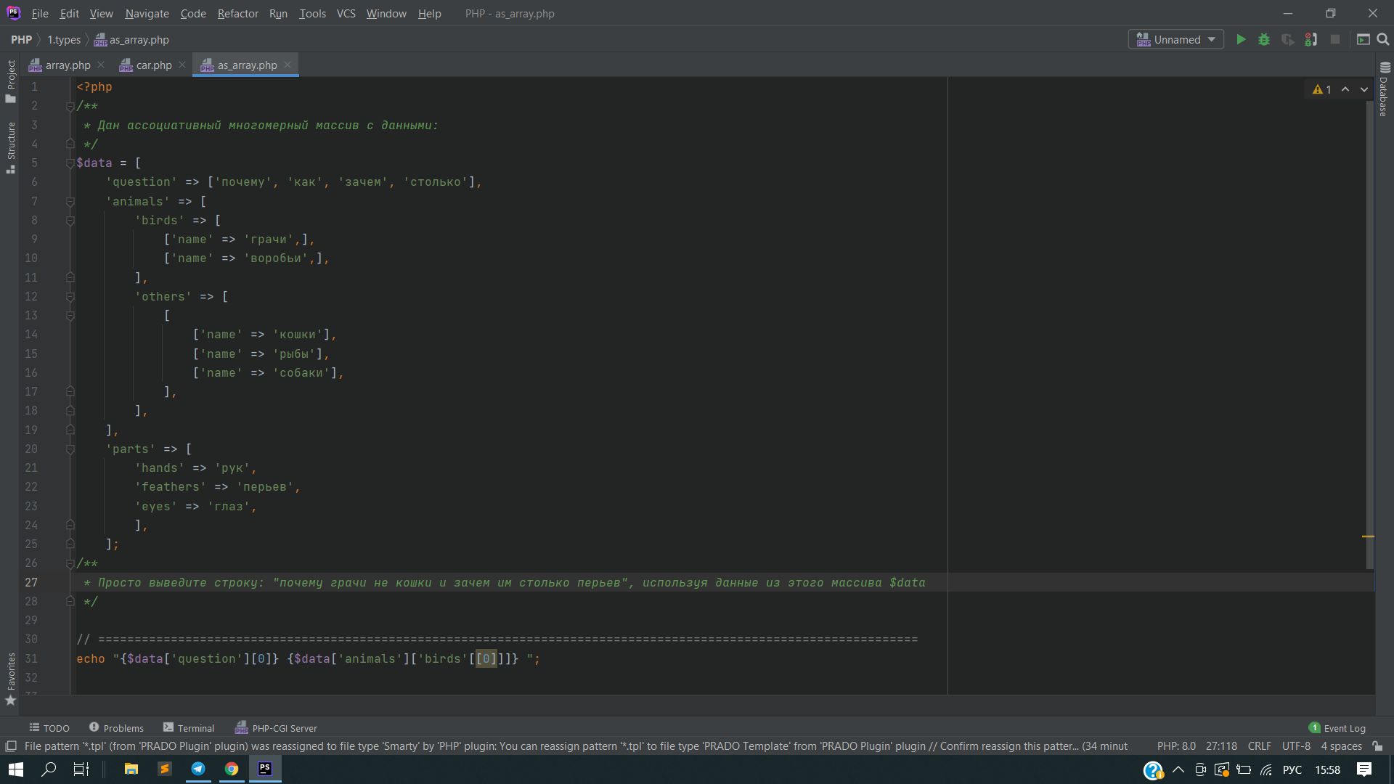1394x784 pixels.
Task: Collapse the $data array fold marker
Action: pos(70,163)
